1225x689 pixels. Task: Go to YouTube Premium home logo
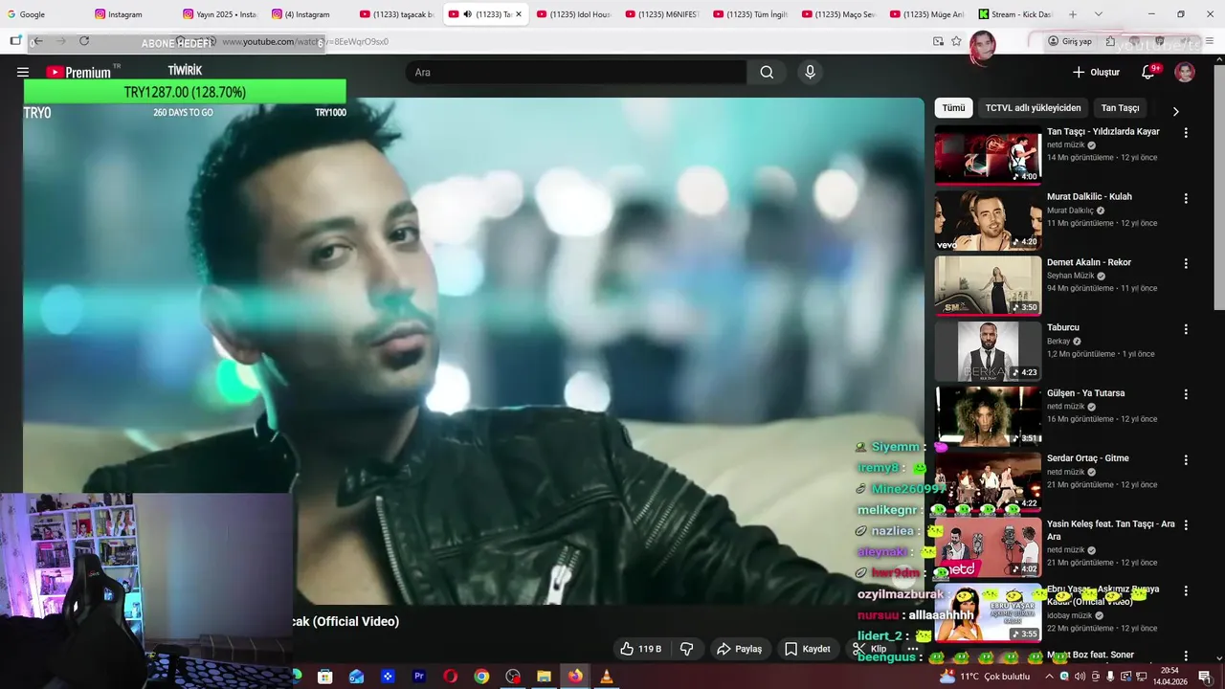[x=78, y=72]
